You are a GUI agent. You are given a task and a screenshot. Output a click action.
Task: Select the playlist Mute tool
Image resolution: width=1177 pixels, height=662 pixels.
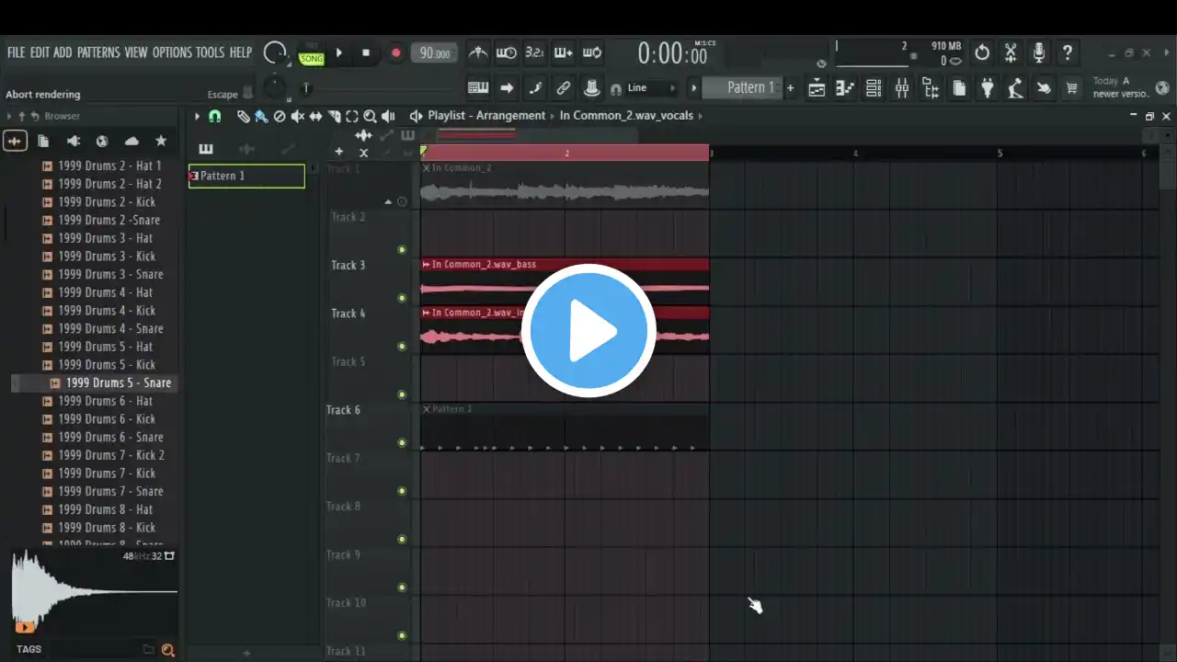(x=297, y=117)
